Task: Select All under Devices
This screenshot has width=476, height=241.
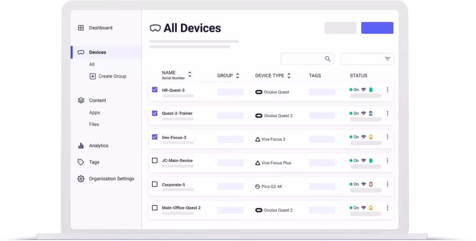Action: pyautogui.click(x=92, y=64)
